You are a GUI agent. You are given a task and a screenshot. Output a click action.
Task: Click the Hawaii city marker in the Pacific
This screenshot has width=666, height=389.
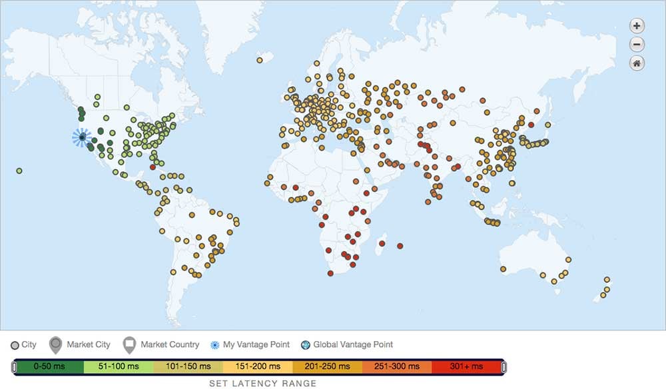[x=19, y=171]
